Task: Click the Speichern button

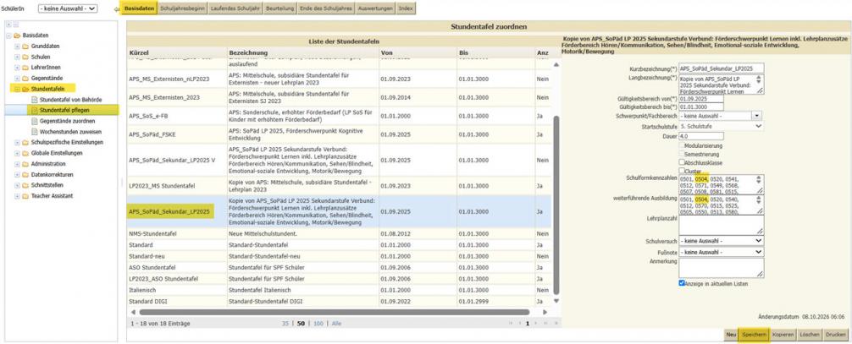Action: pyautogui.click(x=754, y=335)
